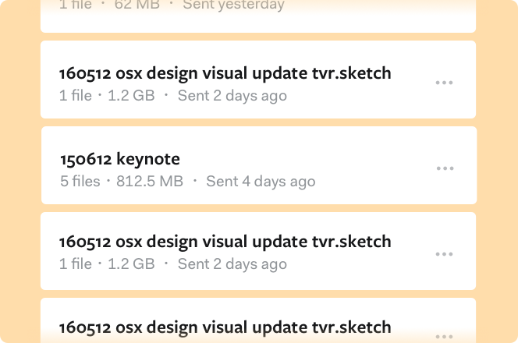
Task: Open the 150612 keynote transfer title
Action: click(x=120, y=159)
